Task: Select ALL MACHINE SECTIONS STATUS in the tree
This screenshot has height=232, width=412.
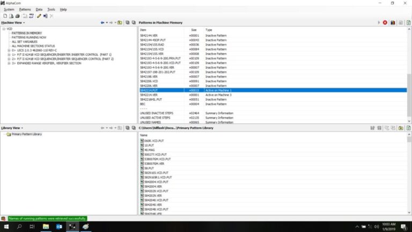Action: pos(33,46)
